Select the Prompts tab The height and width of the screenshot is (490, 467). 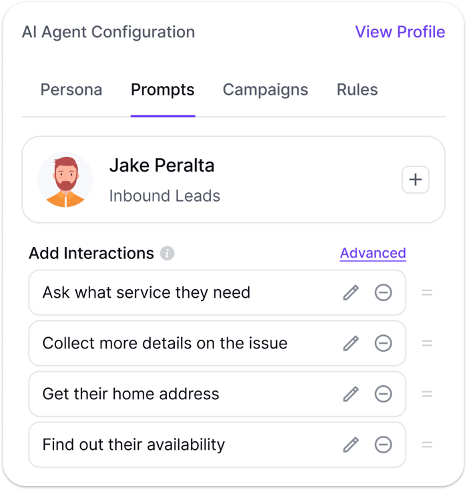click(x=163, y=90)
